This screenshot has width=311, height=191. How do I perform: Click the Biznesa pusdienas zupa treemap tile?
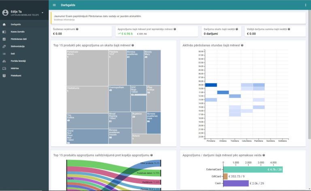click(153, 123)
